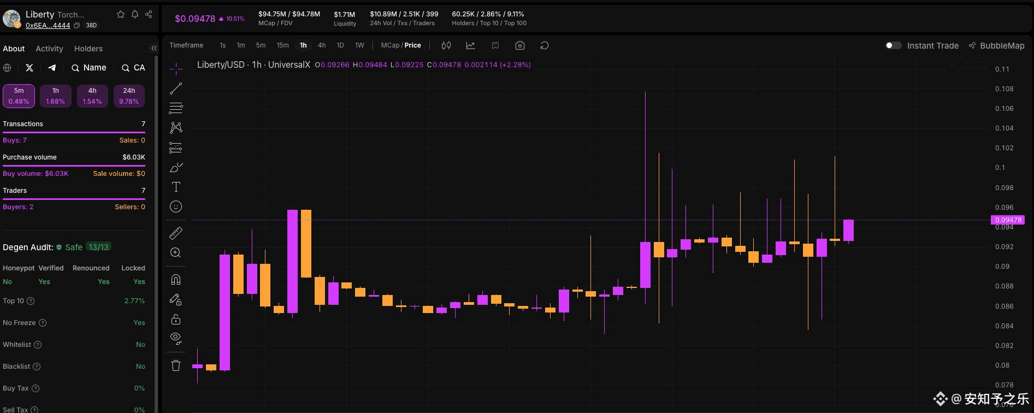Viewport: 1034px width, 413px height.
Task: Share the Liberty token page
Action: click(149, 14)
